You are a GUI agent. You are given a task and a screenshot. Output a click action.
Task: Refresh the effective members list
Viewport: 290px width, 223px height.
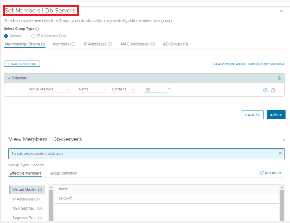[x=271, y=173]
